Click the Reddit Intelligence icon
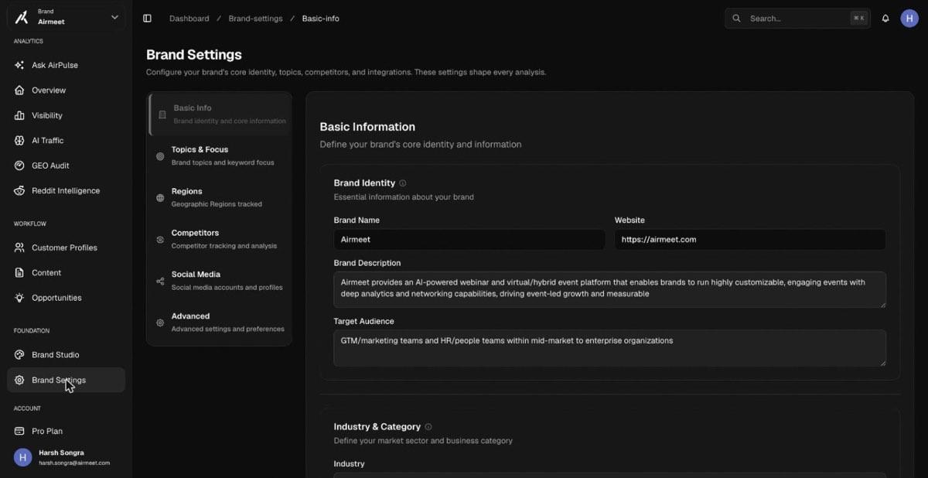This screenshot has height=478, width=928. 19,190
